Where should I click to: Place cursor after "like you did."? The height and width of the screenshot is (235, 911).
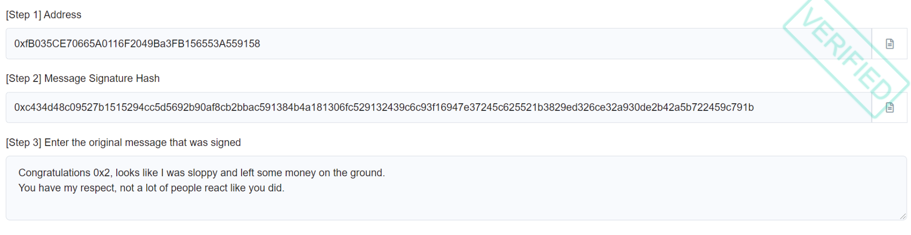point(285,188)
